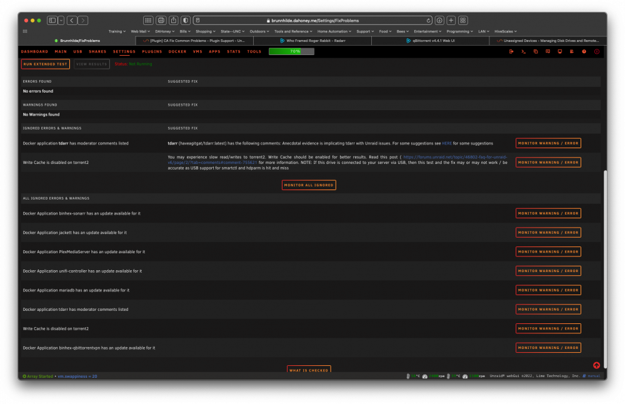The image size is (625, 404).
Task: Toggle the Safari sidebar
Action: [52, 21]
